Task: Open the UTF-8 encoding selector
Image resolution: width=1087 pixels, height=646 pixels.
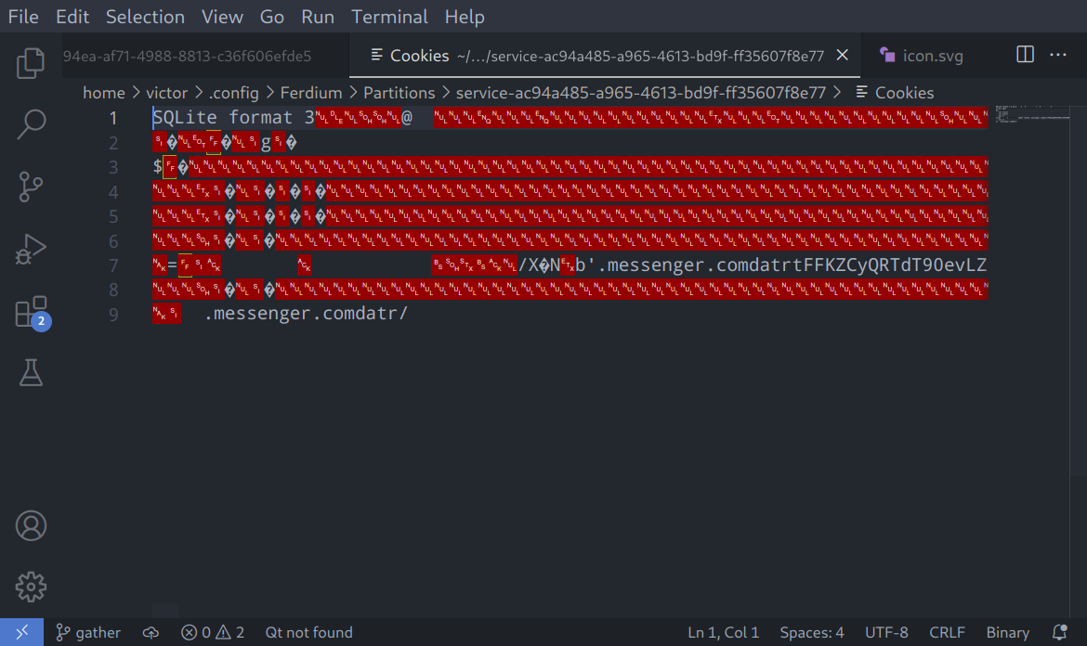Action: [x=886, y=632]
